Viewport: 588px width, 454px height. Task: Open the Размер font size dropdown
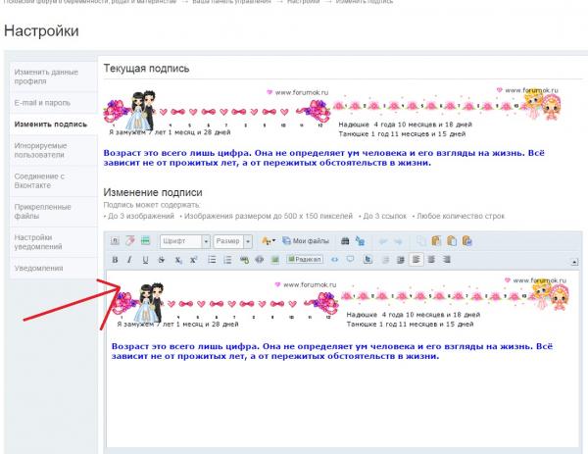click(x=233, y=240)
